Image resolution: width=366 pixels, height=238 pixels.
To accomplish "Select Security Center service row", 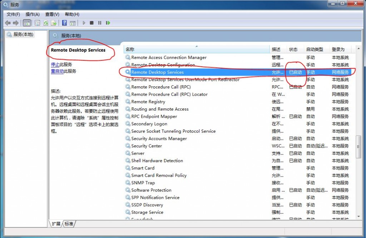I will pyautogui.click(x=237, y=146).
